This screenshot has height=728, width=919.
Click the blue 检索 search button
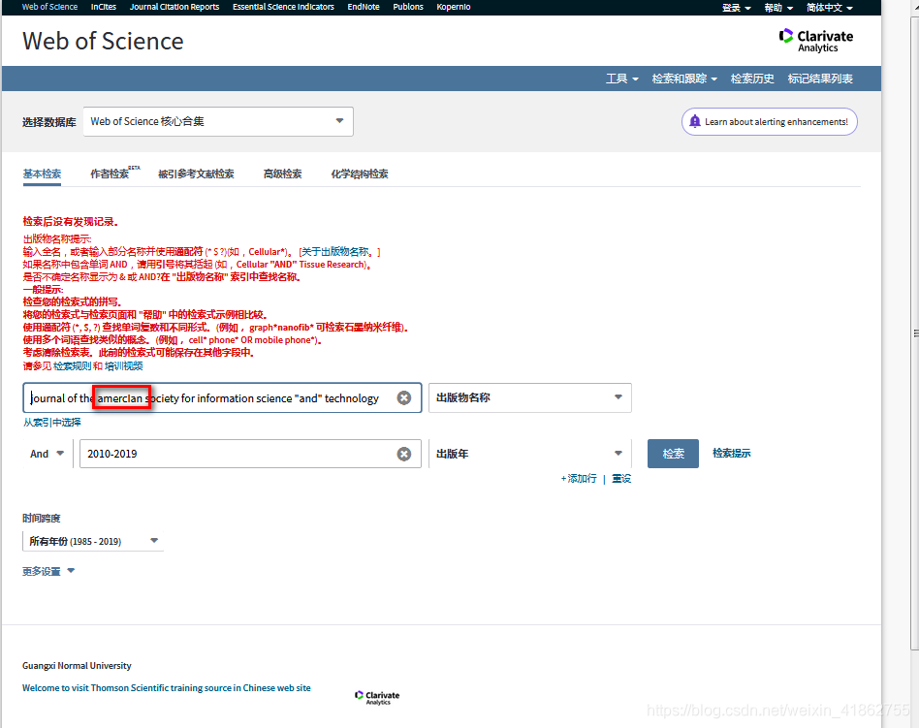click(673, 454)
